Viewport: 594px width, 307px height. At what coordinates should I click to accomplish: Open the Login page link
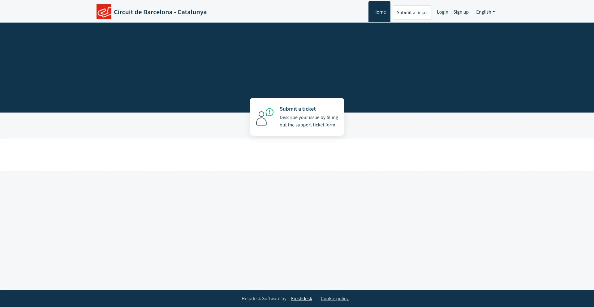(x=442, y=12)
